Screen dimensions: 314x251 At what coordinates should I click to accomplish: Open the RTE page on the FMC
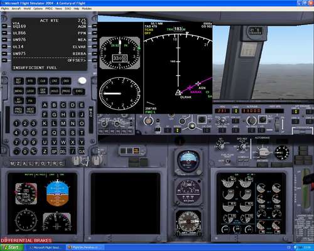coord(30,81)
